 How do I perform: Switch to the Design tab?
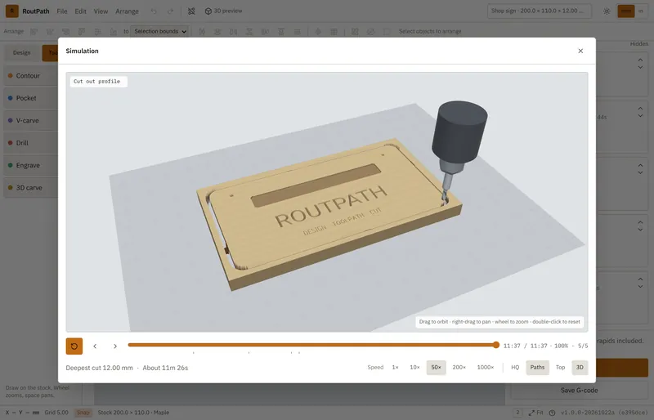(22, 52)
